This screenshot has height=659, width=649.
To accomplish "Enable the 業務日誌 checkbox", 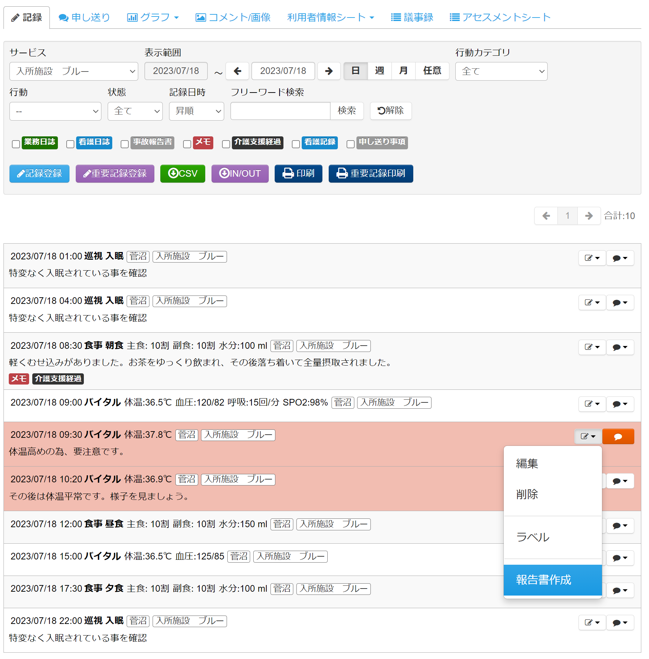I will click(x=16, y=144).
